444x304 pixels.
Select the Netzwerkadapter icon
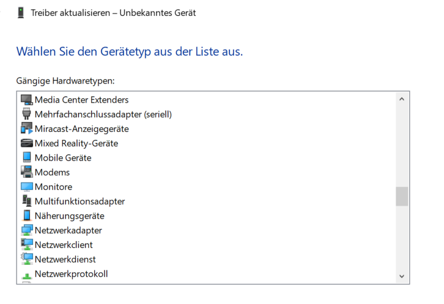[27, 230]
